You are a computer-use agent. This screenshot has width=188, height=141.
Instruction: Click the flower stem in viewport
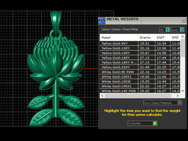point(56,98)
